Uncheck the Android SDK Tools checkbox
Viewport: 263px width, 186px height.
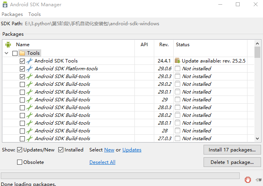(x=22, y=61)
